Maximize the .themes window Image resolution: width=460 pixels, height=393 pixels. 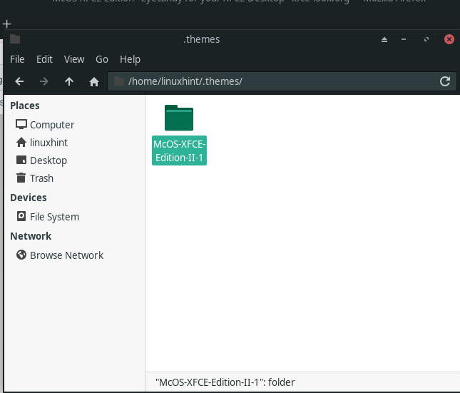[x=426, y=39]
